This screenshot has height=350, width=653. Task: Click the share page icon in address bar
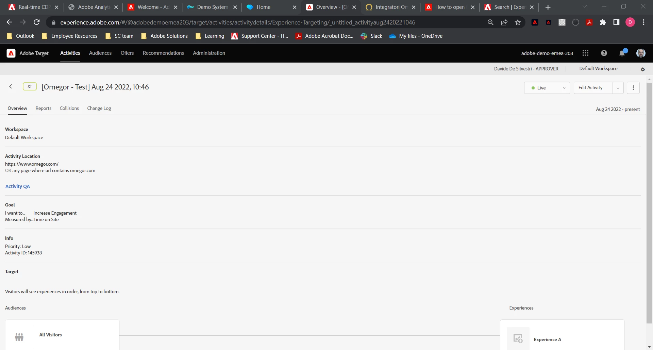[x=504, y=22]
